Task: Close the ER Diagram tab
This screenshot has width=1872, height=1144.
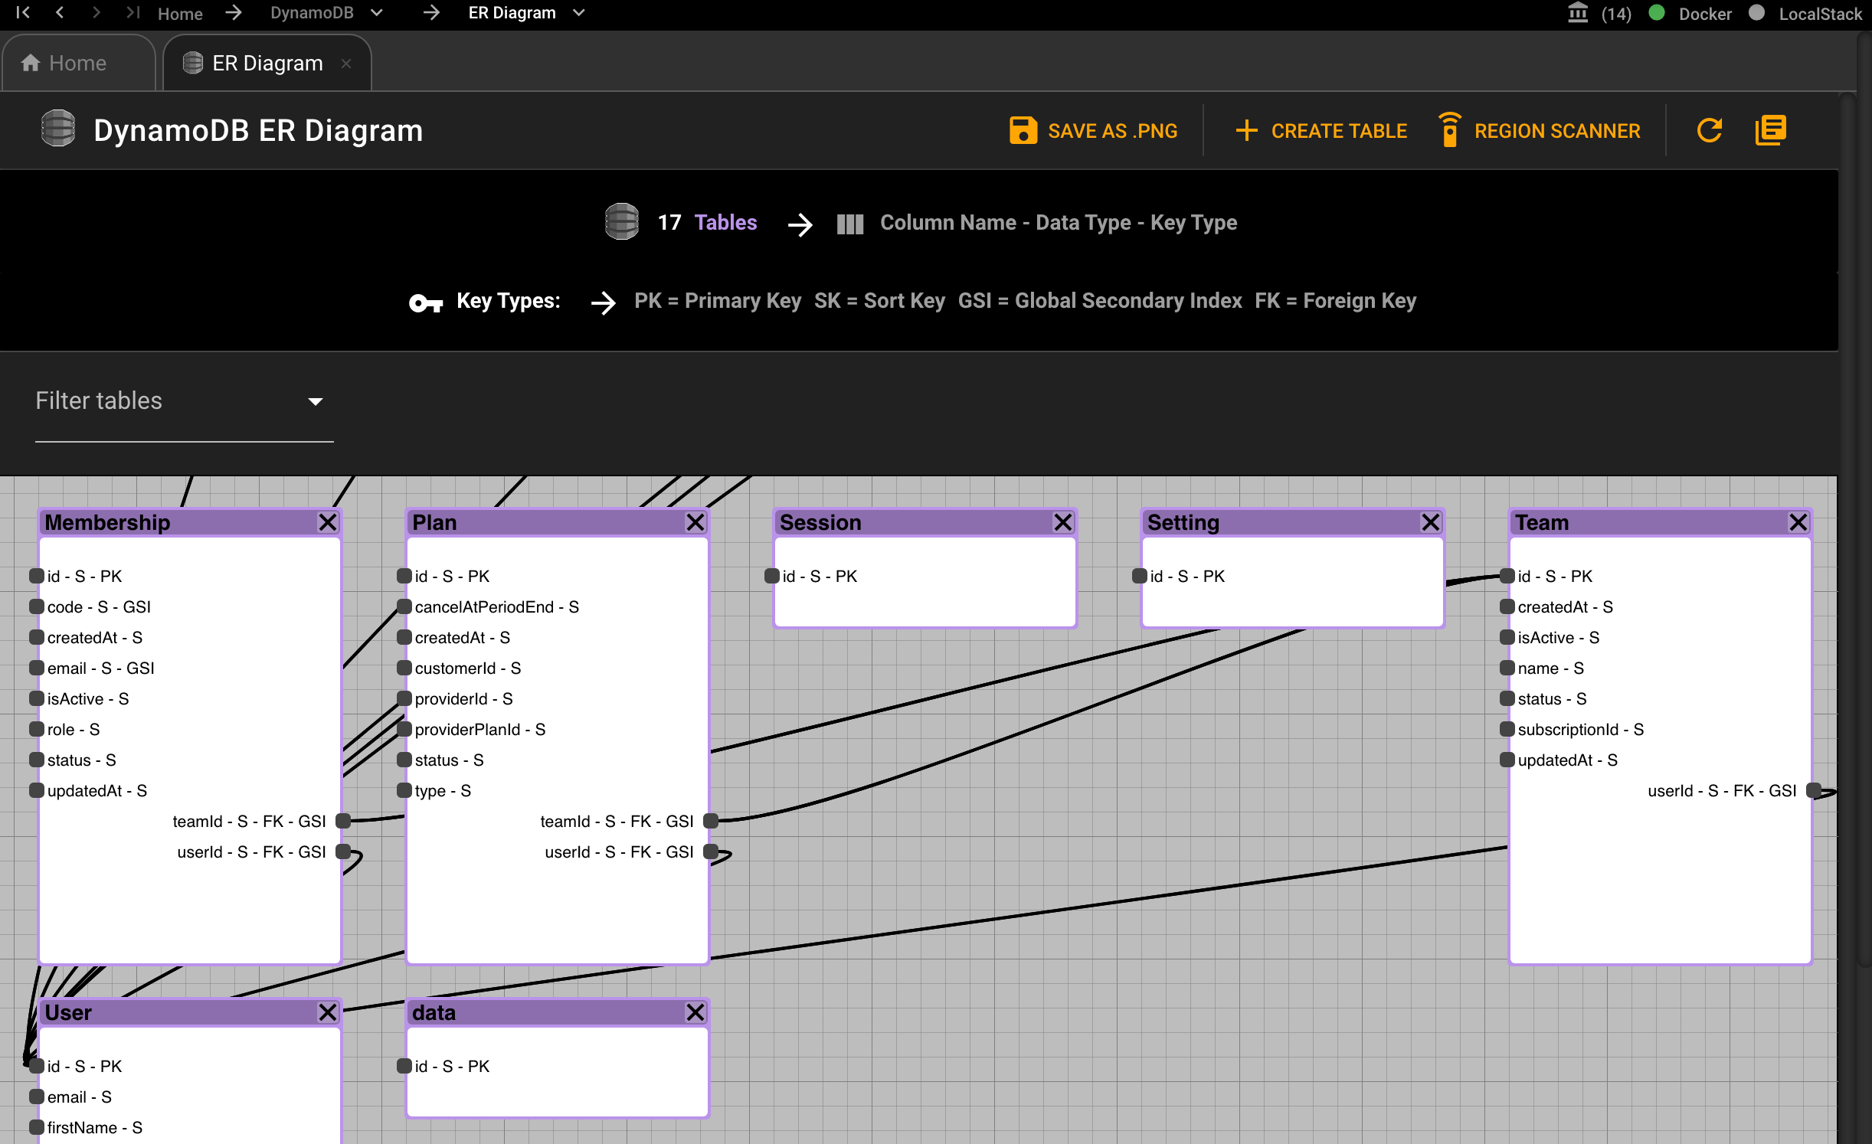Action: [x=346, y=63]
